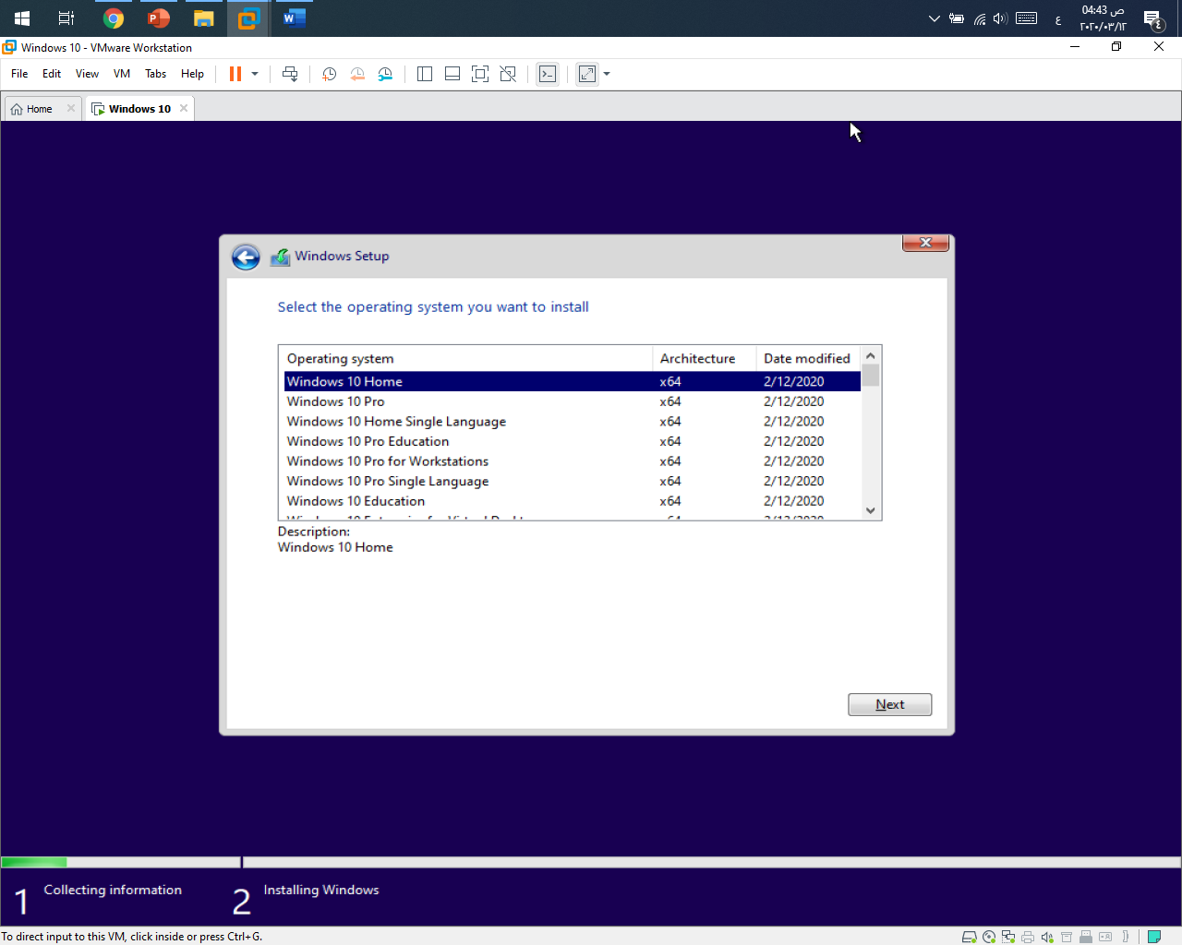The image size is (1182, 945).
Task: Open the File menu
Action: pyautogui.click(x=19, y=74)
